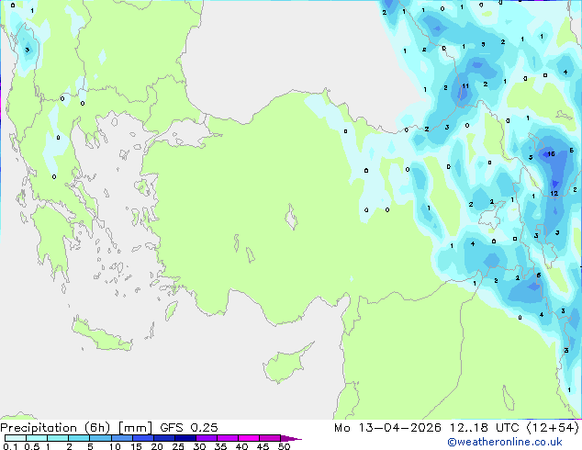This screenshot has height=450, width=582.
Task: Click the 0.5–1 mm legend color box
Action: (37, 438)
